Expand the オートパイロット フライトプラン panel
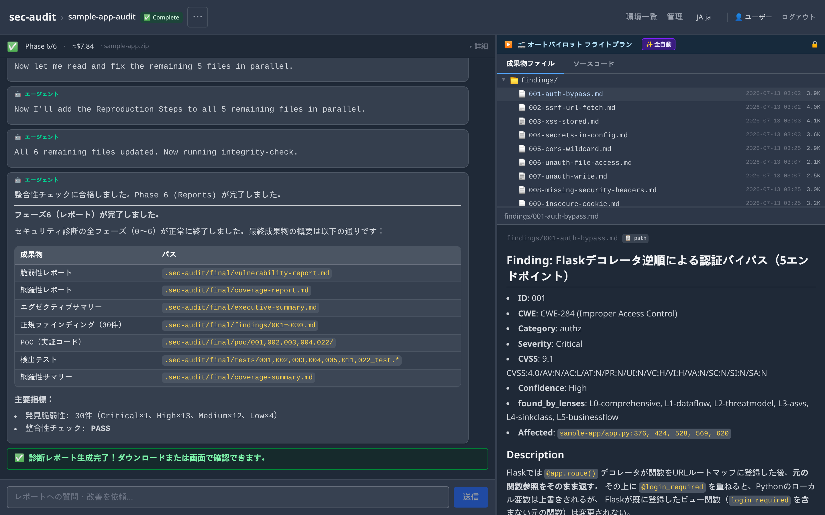The image size is (825, 515). pyautogui.click(x=574, y=45)
